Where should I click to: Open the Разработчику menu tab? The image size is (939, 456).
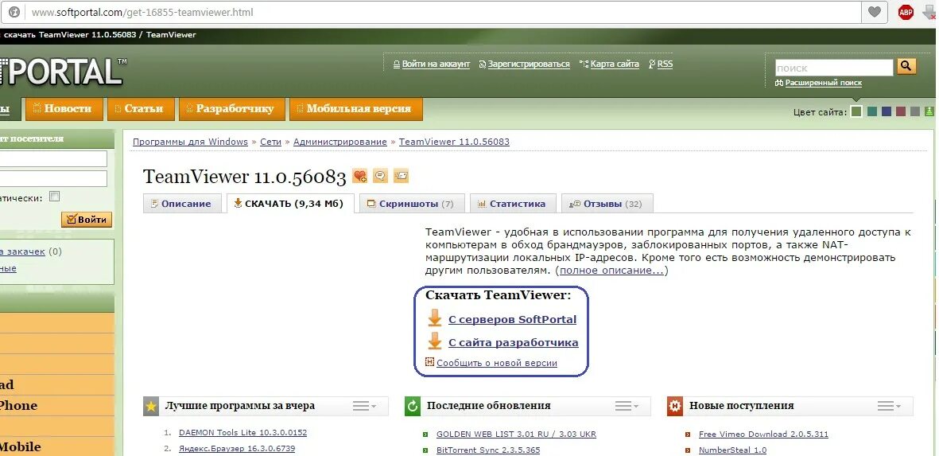tap(231, 108)
